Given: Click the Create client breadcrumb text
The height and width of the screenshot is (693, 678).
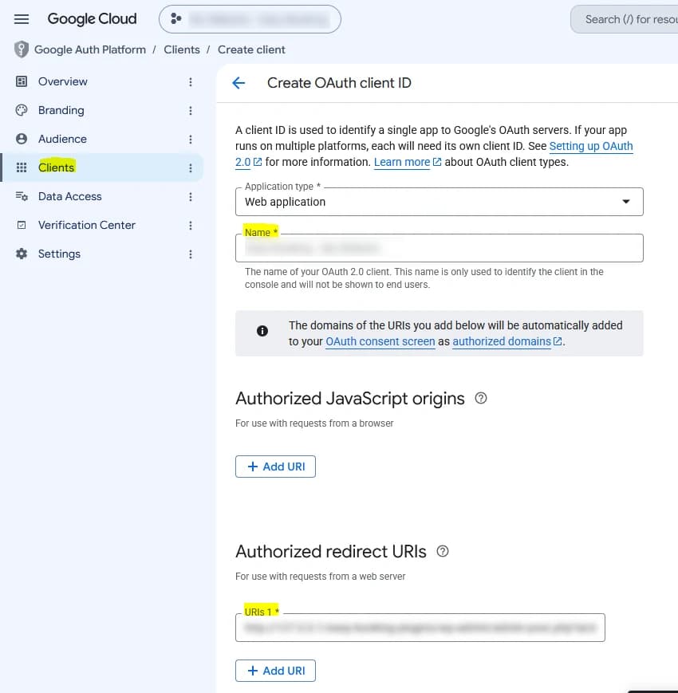Looking at the screenshot, I should pos(251,49).
